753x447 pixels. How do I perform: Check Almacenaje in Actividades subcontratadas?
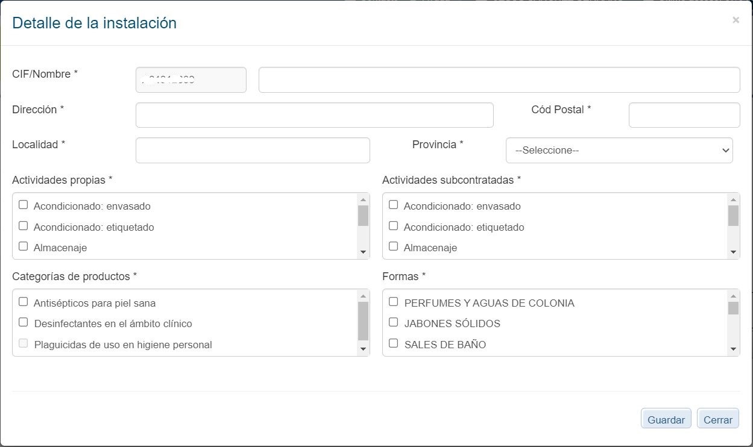coord(393,246)
